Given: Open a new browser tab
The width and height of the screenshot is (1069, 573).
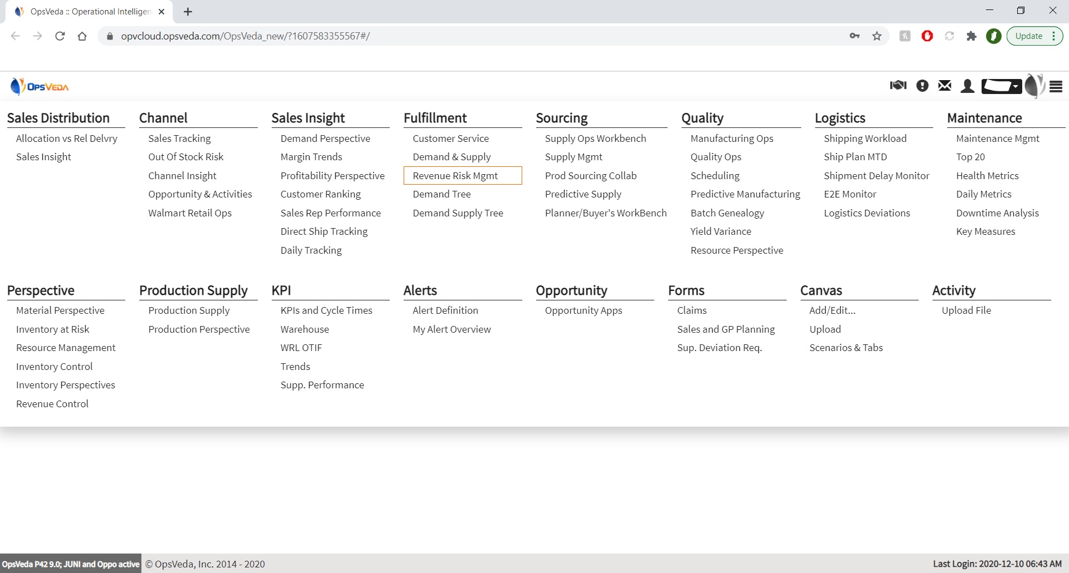Looking at the screenshot, I should [x=188, y=12].
